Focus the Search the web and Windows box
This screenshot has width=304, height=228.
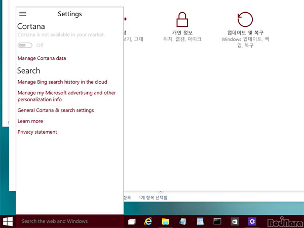coord(69,221)
